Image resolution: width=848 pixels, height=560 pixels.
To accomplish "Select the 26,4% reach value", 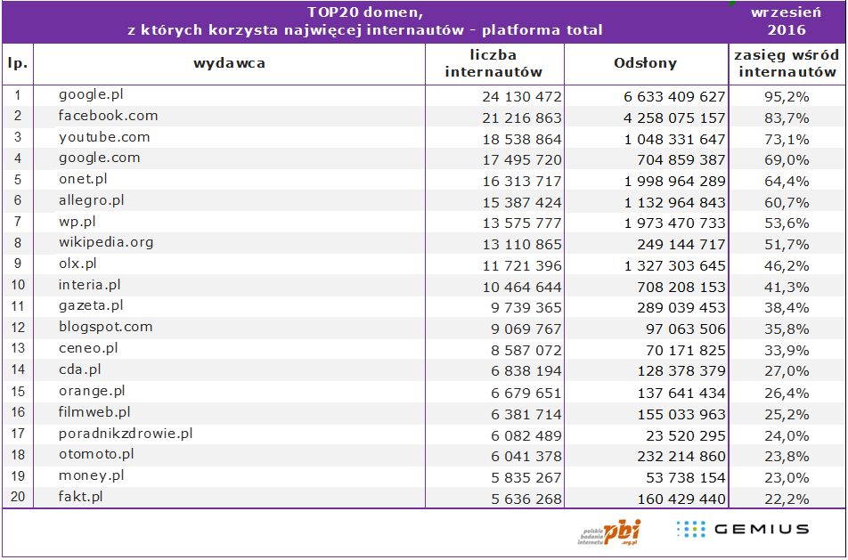I will click(787, 393).
